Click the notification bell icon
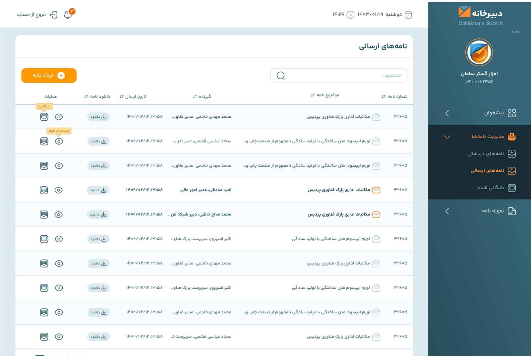The image size is (531, 356). point(68,15)
